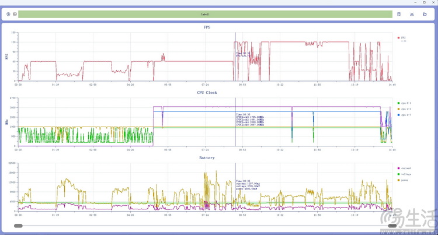
Task: Open the folder icon in toolbar
Action: pos(425,14)
